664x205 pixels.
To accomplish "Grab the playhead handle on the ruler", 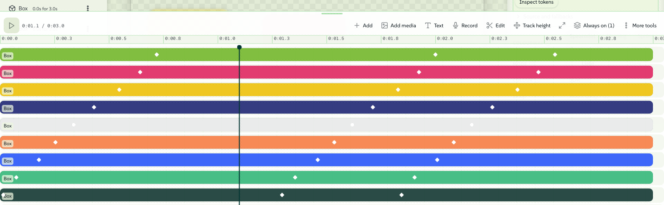I will click(x=239, y=47).
